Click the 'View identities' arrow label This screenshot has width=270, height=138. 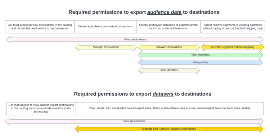[x=169, y=70]
